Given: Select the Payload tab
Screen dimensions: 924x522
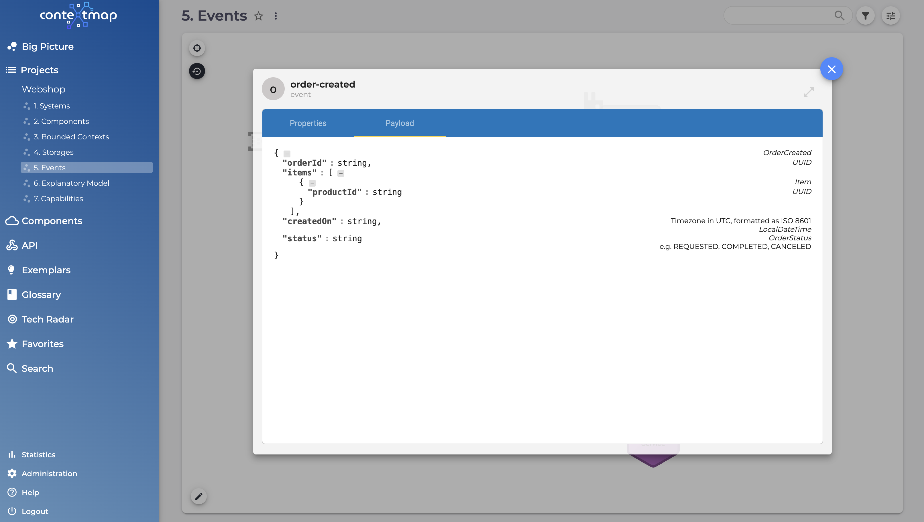Looking at the screenshot, I should (400, 123).
